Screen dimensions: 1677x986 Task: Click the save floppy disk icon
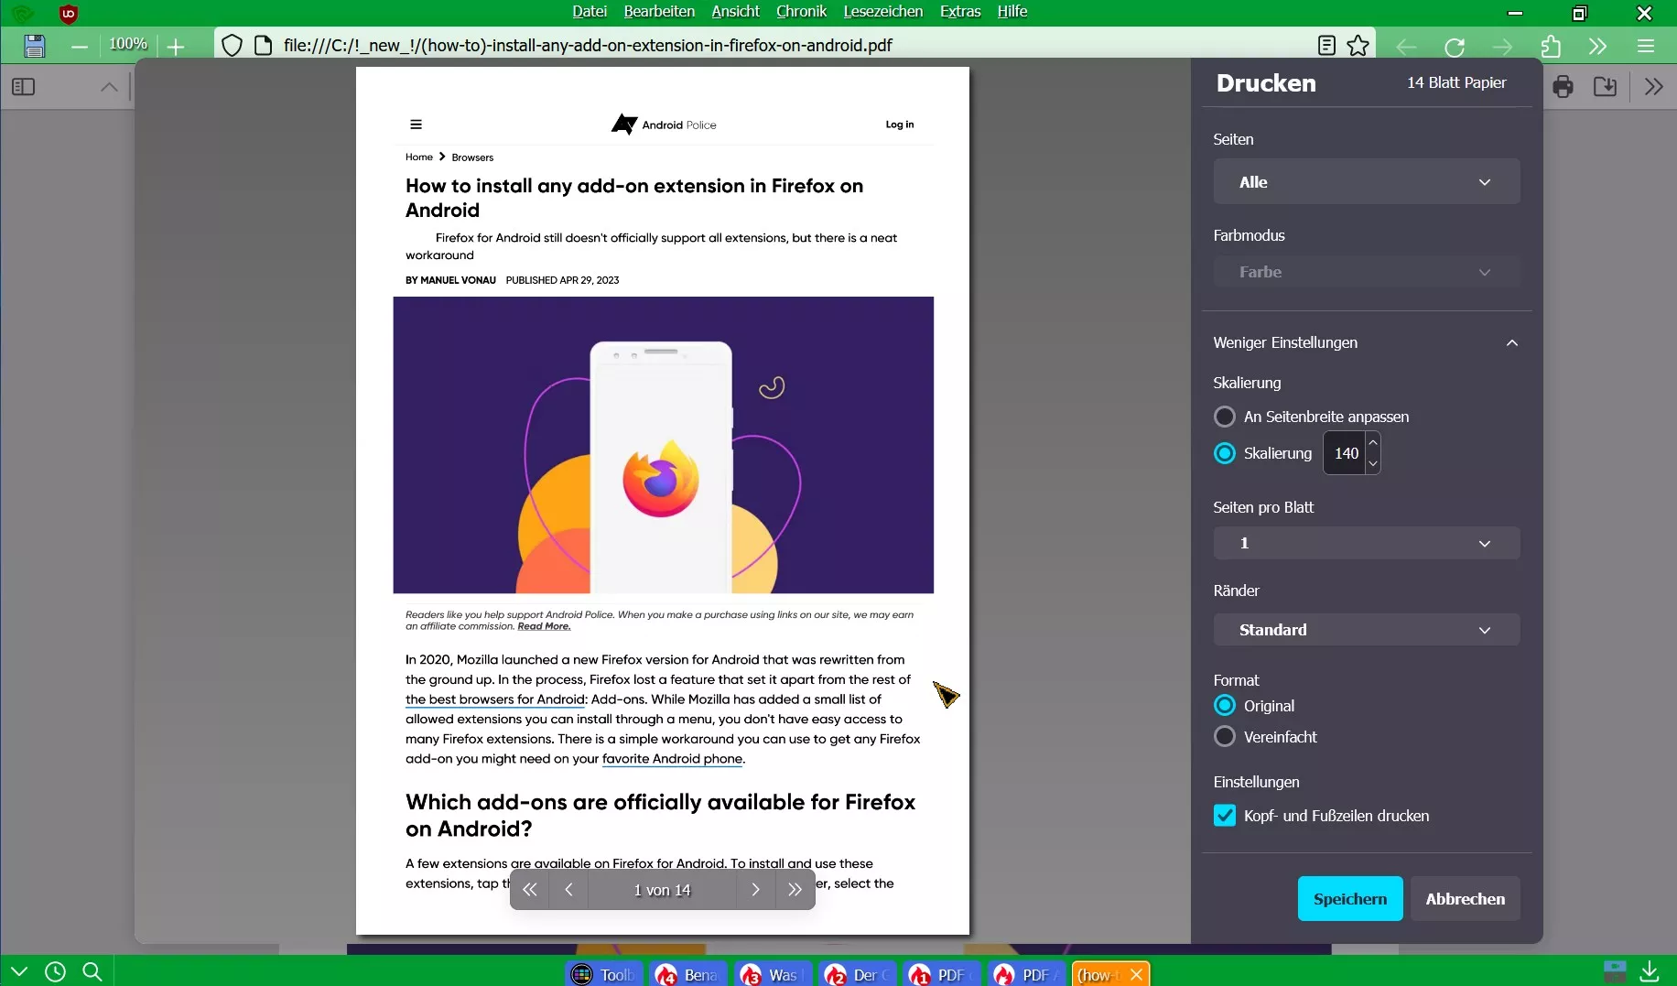(35, 46)
